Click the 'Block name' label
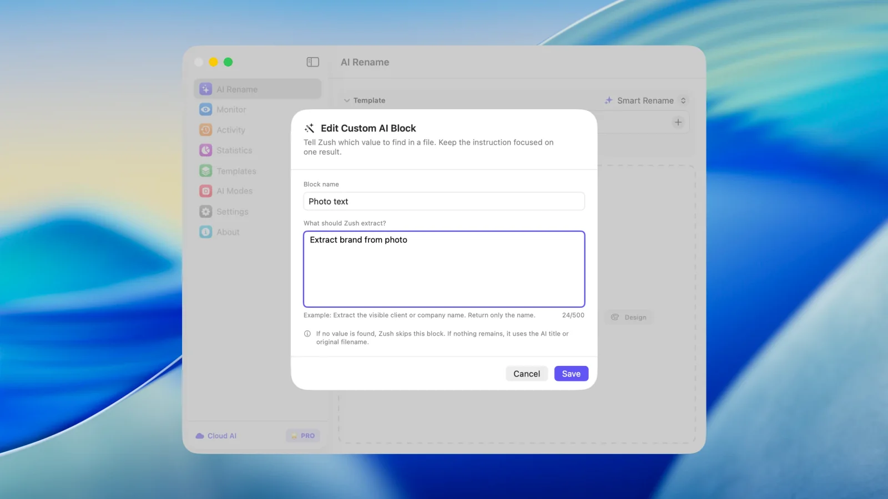 tap(321, 184)
